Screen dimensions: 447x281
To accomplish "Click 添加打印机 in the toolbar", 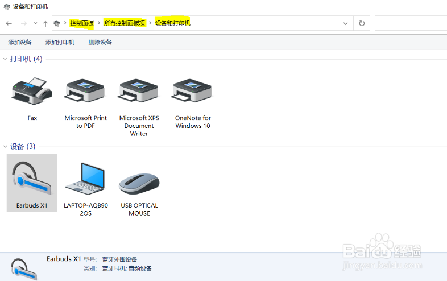I will pyautogui.click(x=60, y=42).
